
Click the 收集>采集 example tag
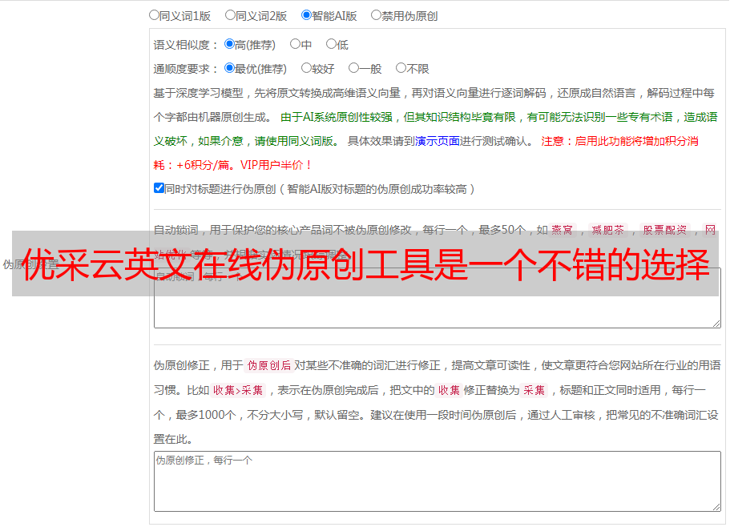point(238,390)
